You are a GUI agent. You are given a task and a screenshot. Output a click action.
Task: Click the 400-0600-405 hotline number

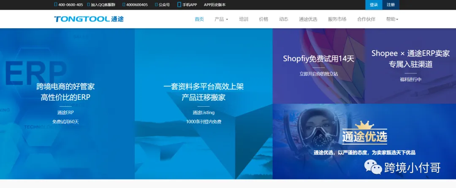click(x=71, y=5)
